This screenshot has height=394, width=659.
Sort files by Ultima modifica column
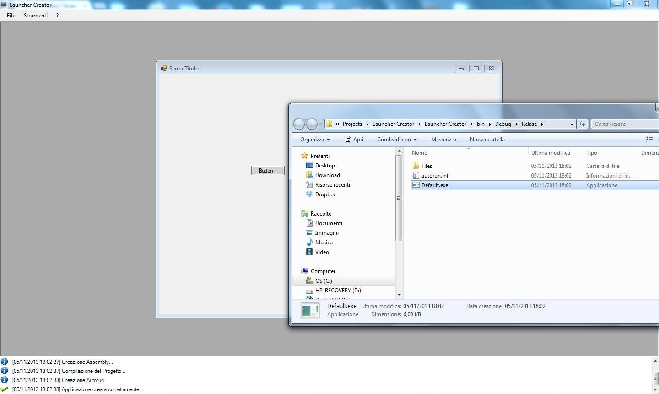click(555, 153)
